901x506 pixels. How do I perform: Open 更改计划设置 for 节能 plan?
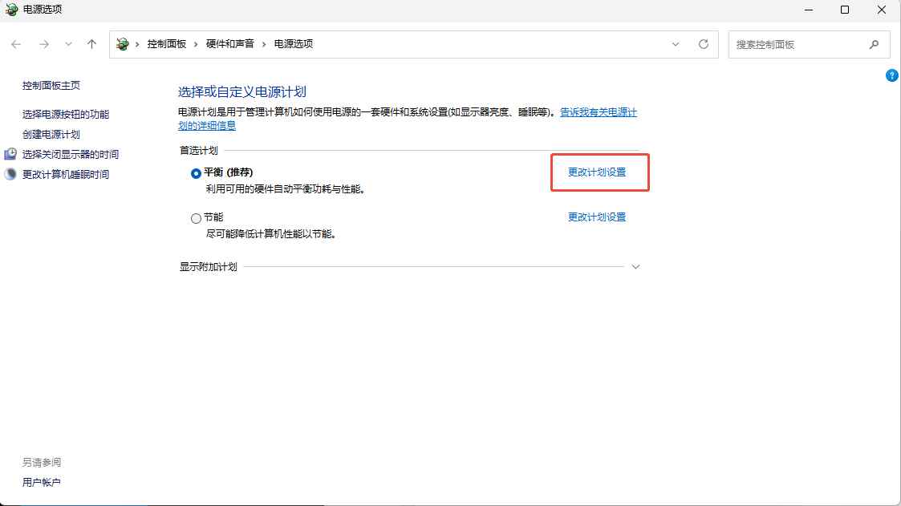[597, 217]
